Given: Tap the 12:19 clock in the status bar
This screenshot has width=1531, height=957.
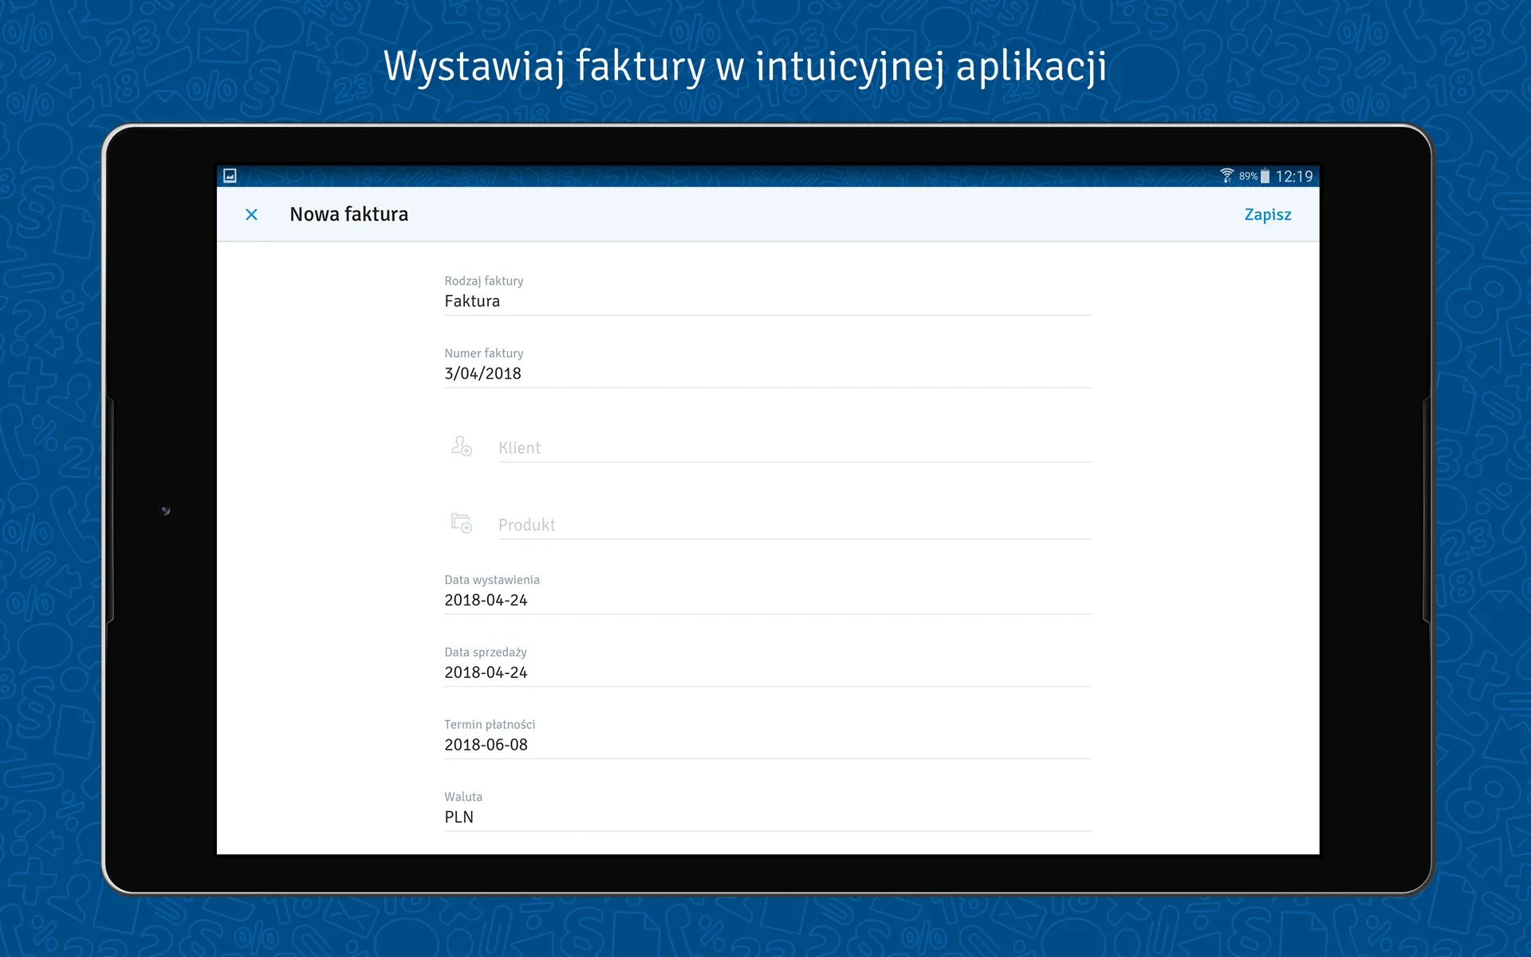Looking at the screenshot, I should coord(1293,176).
